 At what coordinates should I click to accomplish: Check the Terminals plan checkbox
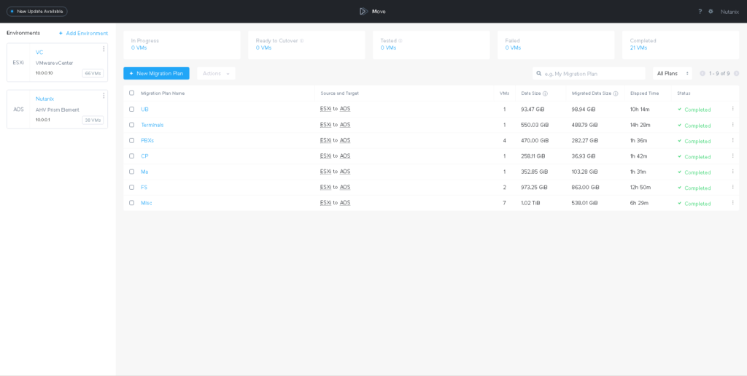click(131, 125)
